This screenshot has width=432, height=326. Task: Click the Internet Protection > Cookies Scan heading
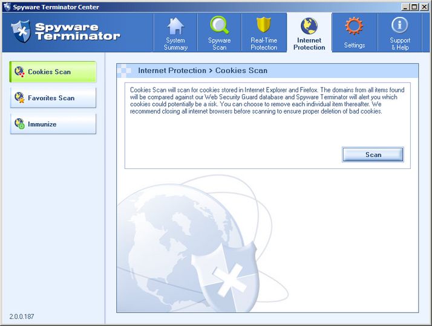[203, 71]
